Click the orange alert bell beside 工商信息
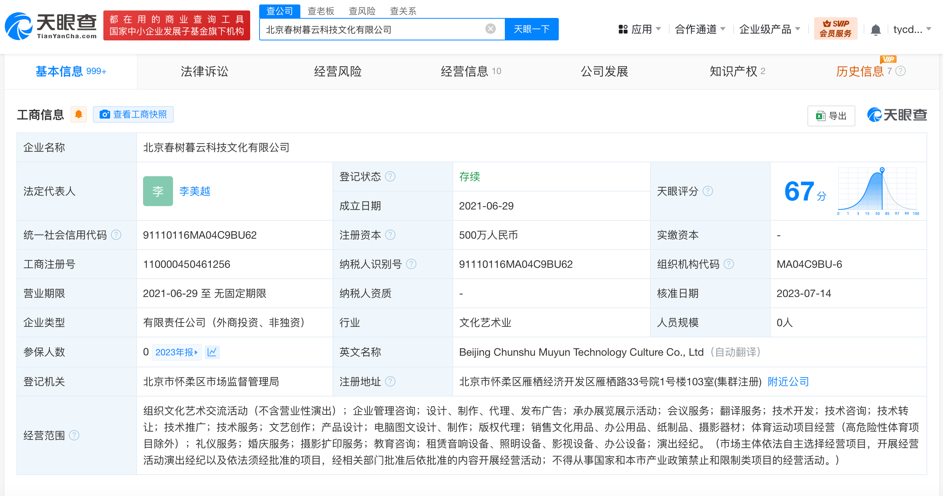The width and height of the screenshot is (943, 496). [79, 114]
